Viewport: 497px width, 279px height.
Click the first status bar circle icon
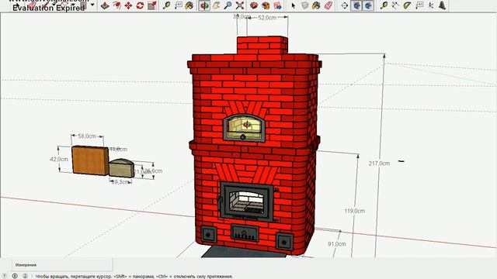[5, 276]
